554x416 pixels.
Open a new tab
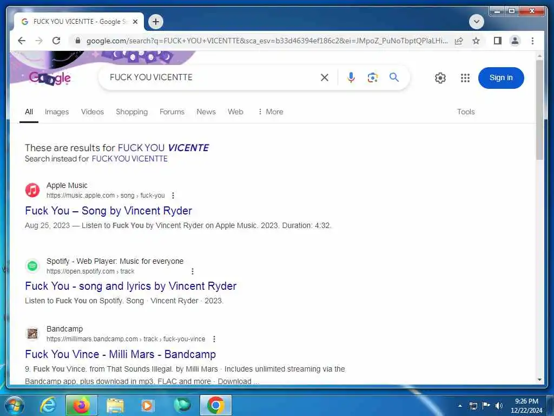point(155,22)
